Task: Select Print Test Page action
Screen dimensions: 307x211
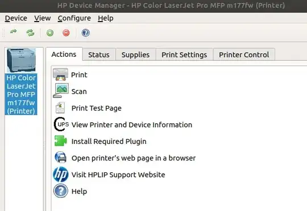Action: (96, 108)
